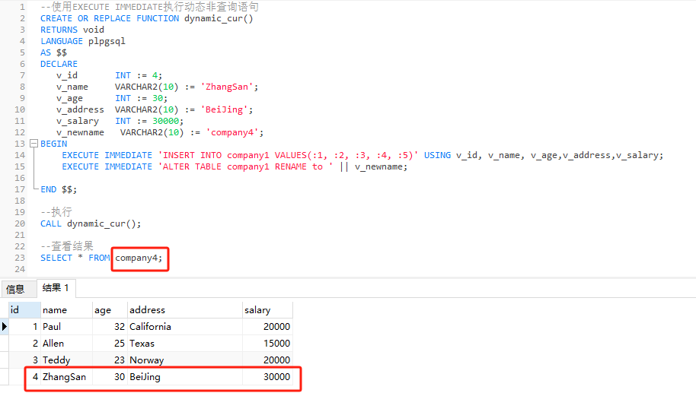Click the ALTER TABLE company1 string on line 15
696x393 pixels.
245,166
